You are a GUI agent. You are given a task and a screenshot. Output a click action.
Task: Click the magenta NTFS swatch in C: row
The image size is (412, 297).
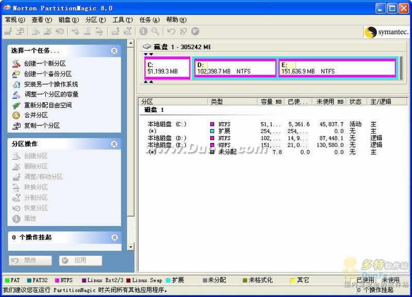[x=212, y=124]
